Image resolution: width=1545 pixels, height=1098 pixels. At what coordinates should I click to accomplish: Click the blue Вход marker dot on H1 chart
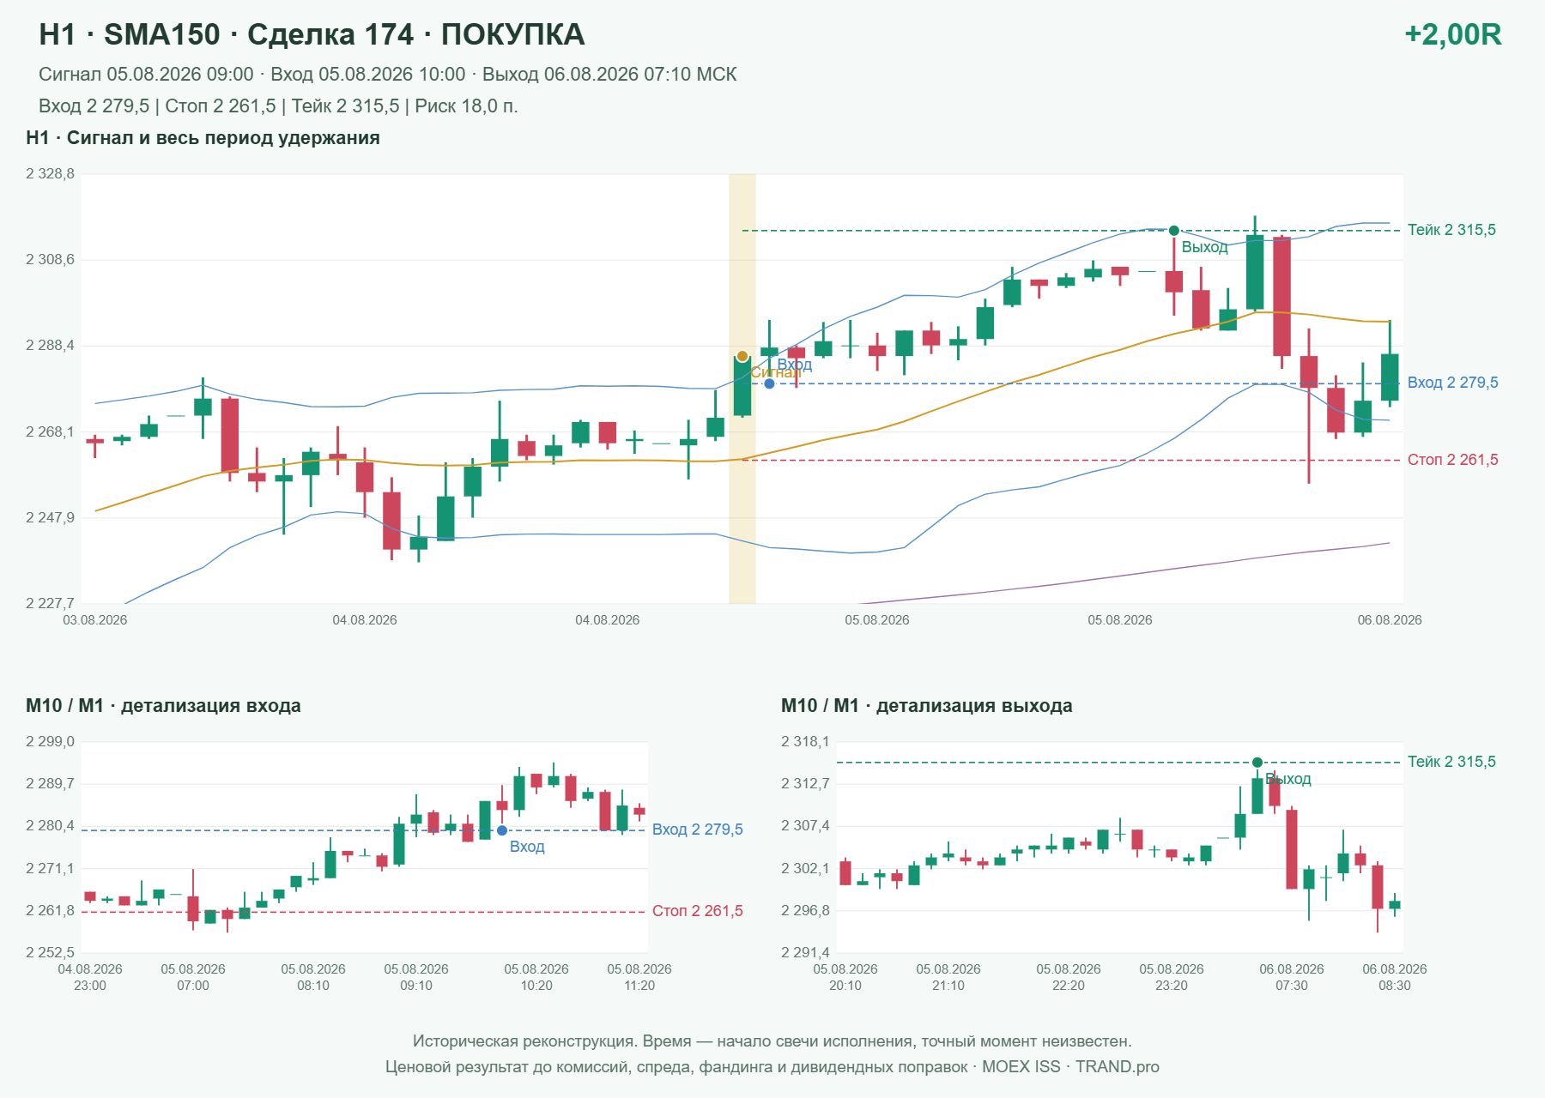pyautogui.click(x=769, y=383)
